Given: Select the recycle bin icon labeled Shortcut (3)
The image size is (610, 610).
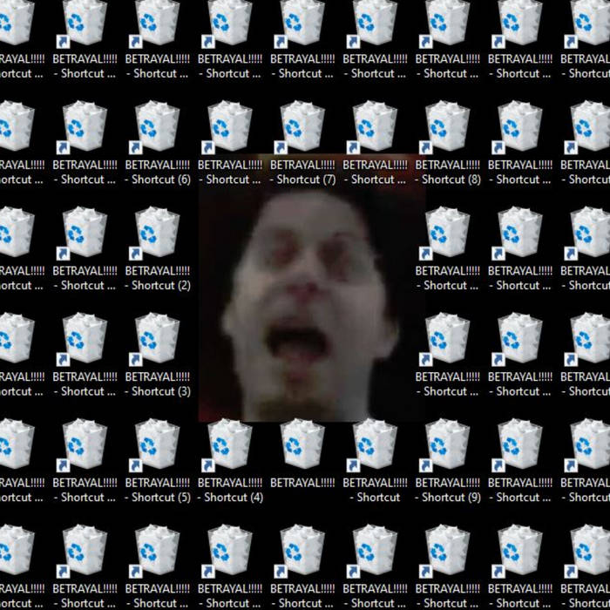Looking at the screenshot, I should click(x=157, y=338).
